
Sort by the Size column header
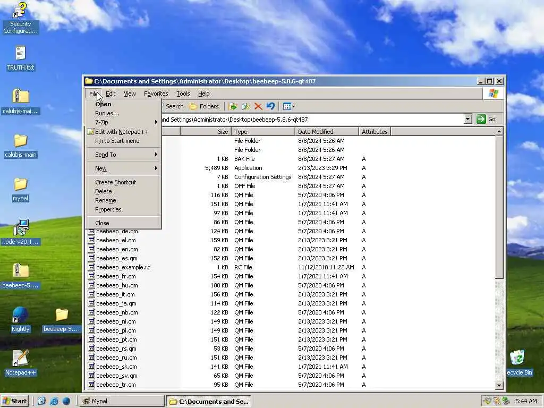pyautogui.click(x=206, y=132)
